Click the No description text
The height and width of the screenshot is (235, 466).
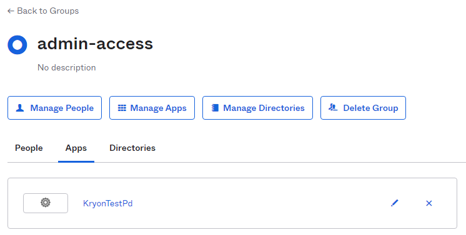pyautogui.click(x=67, y=68)
